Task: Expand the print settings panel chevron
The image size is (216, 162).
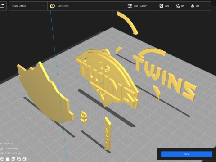Action: [x=207, y=6]
